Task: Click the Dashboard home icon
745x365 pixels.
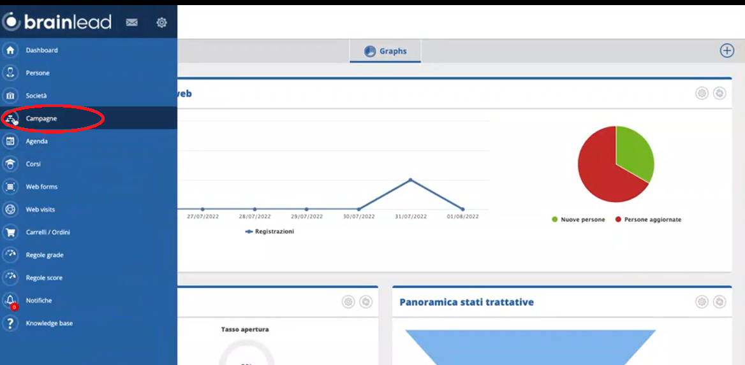Action: tap(10, 50)
